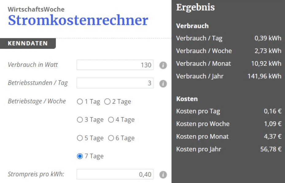Click the Kosten pro Monat value 4,37 €

pyautogui.click(x=273, y=136)
